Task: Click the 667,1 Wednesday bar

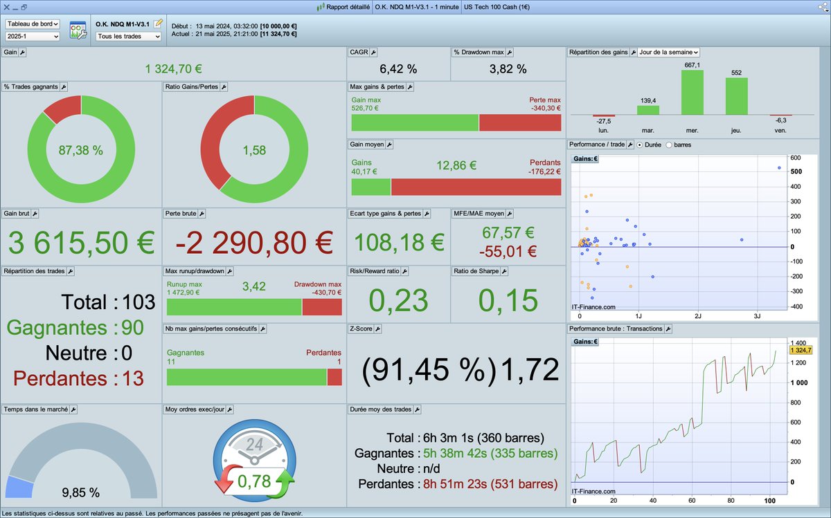Action: [692, 93]
